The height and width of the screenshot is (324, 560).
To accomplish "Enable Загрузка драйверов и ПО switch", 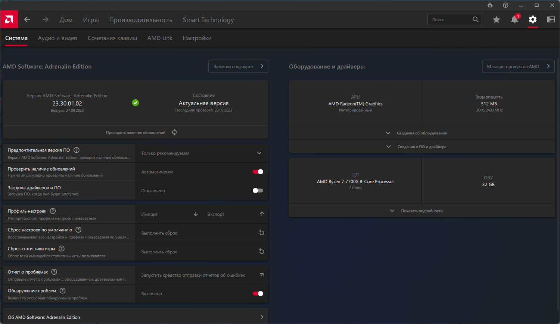I will point(258,190).
